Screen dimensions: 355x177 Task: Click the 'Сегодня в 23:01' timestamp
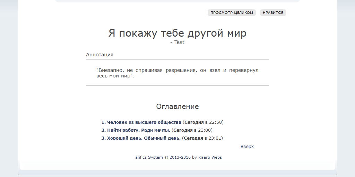click(x=203, y=138)
